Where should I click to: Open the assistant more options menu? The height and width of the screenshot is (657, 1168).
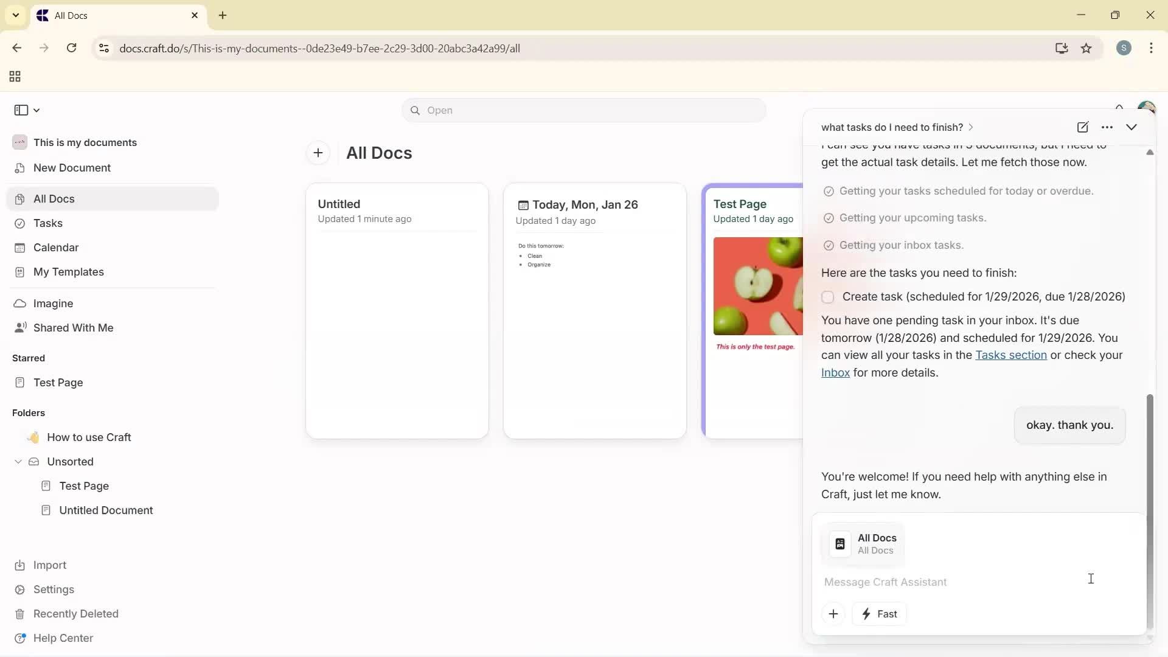click(1108, 127)
